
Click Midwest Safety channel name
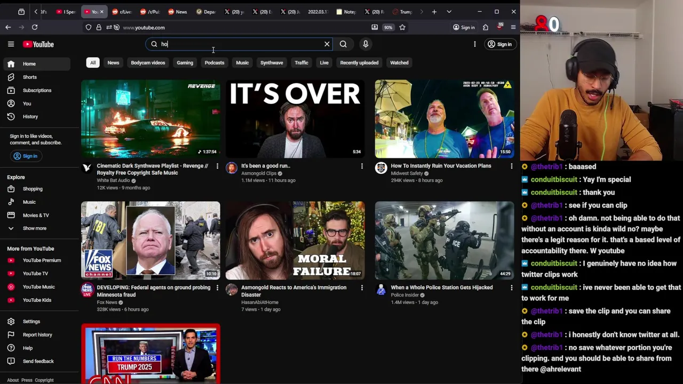(x=407, y=173)
